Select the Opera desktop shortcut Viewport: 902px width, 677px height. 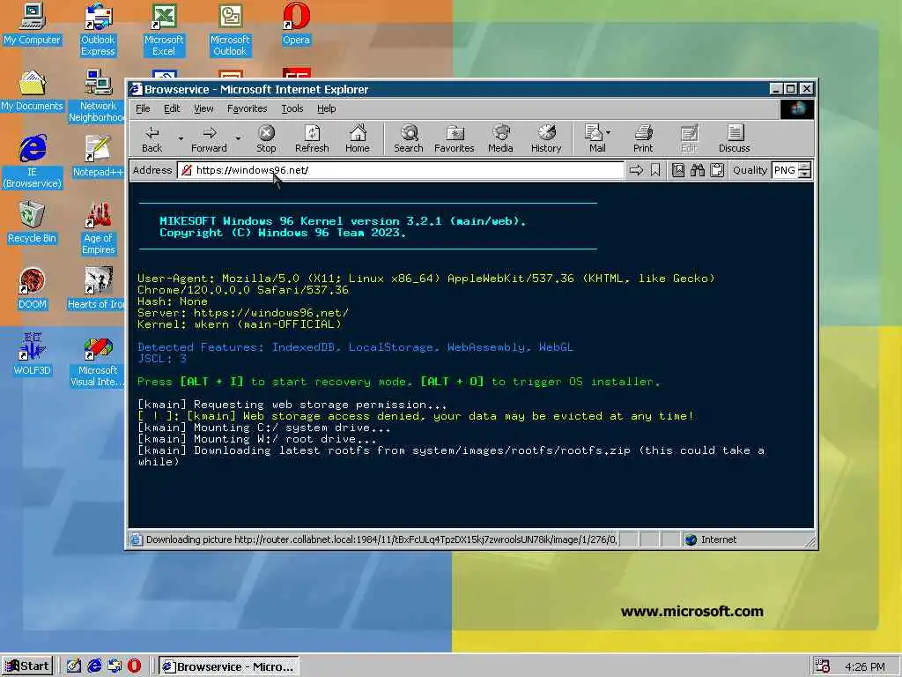(x=296, y=24)
